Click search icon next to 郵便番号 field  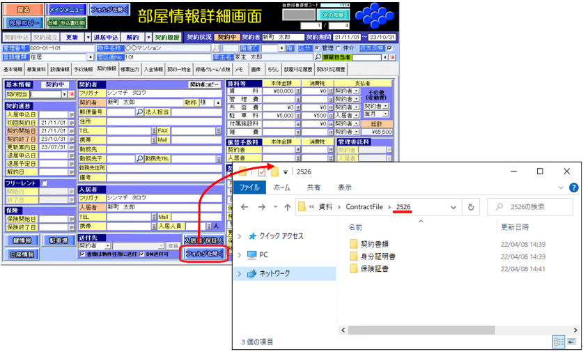[139, 112]
